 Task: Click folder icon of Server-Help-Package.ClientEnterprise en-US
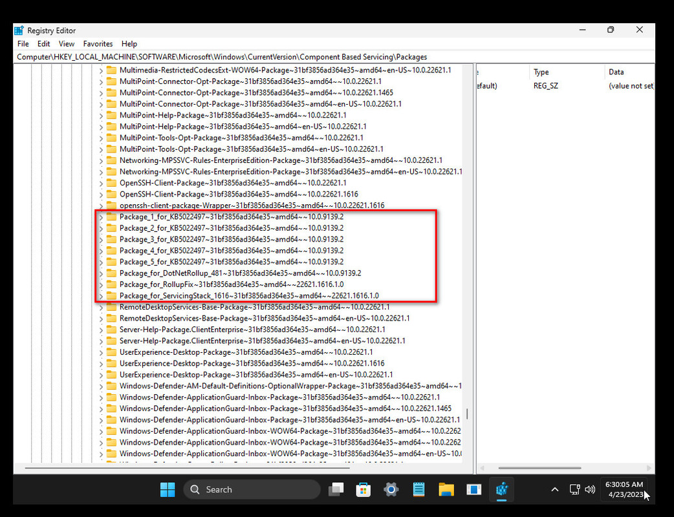click(x=111, y=341)
